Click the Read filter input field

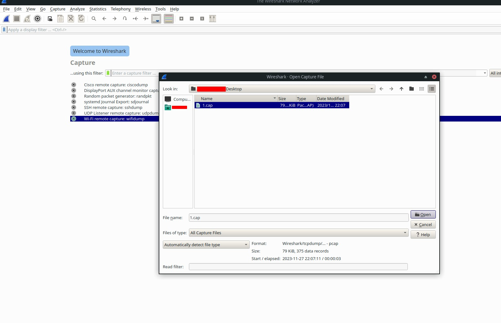[x=298, y=267]
